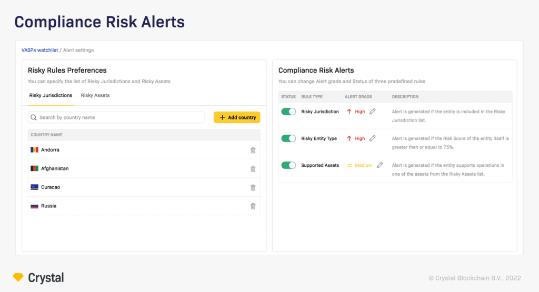
Task: Remove Russia using the trash icon
Action: pyautogui.click(x=253, y=206)
